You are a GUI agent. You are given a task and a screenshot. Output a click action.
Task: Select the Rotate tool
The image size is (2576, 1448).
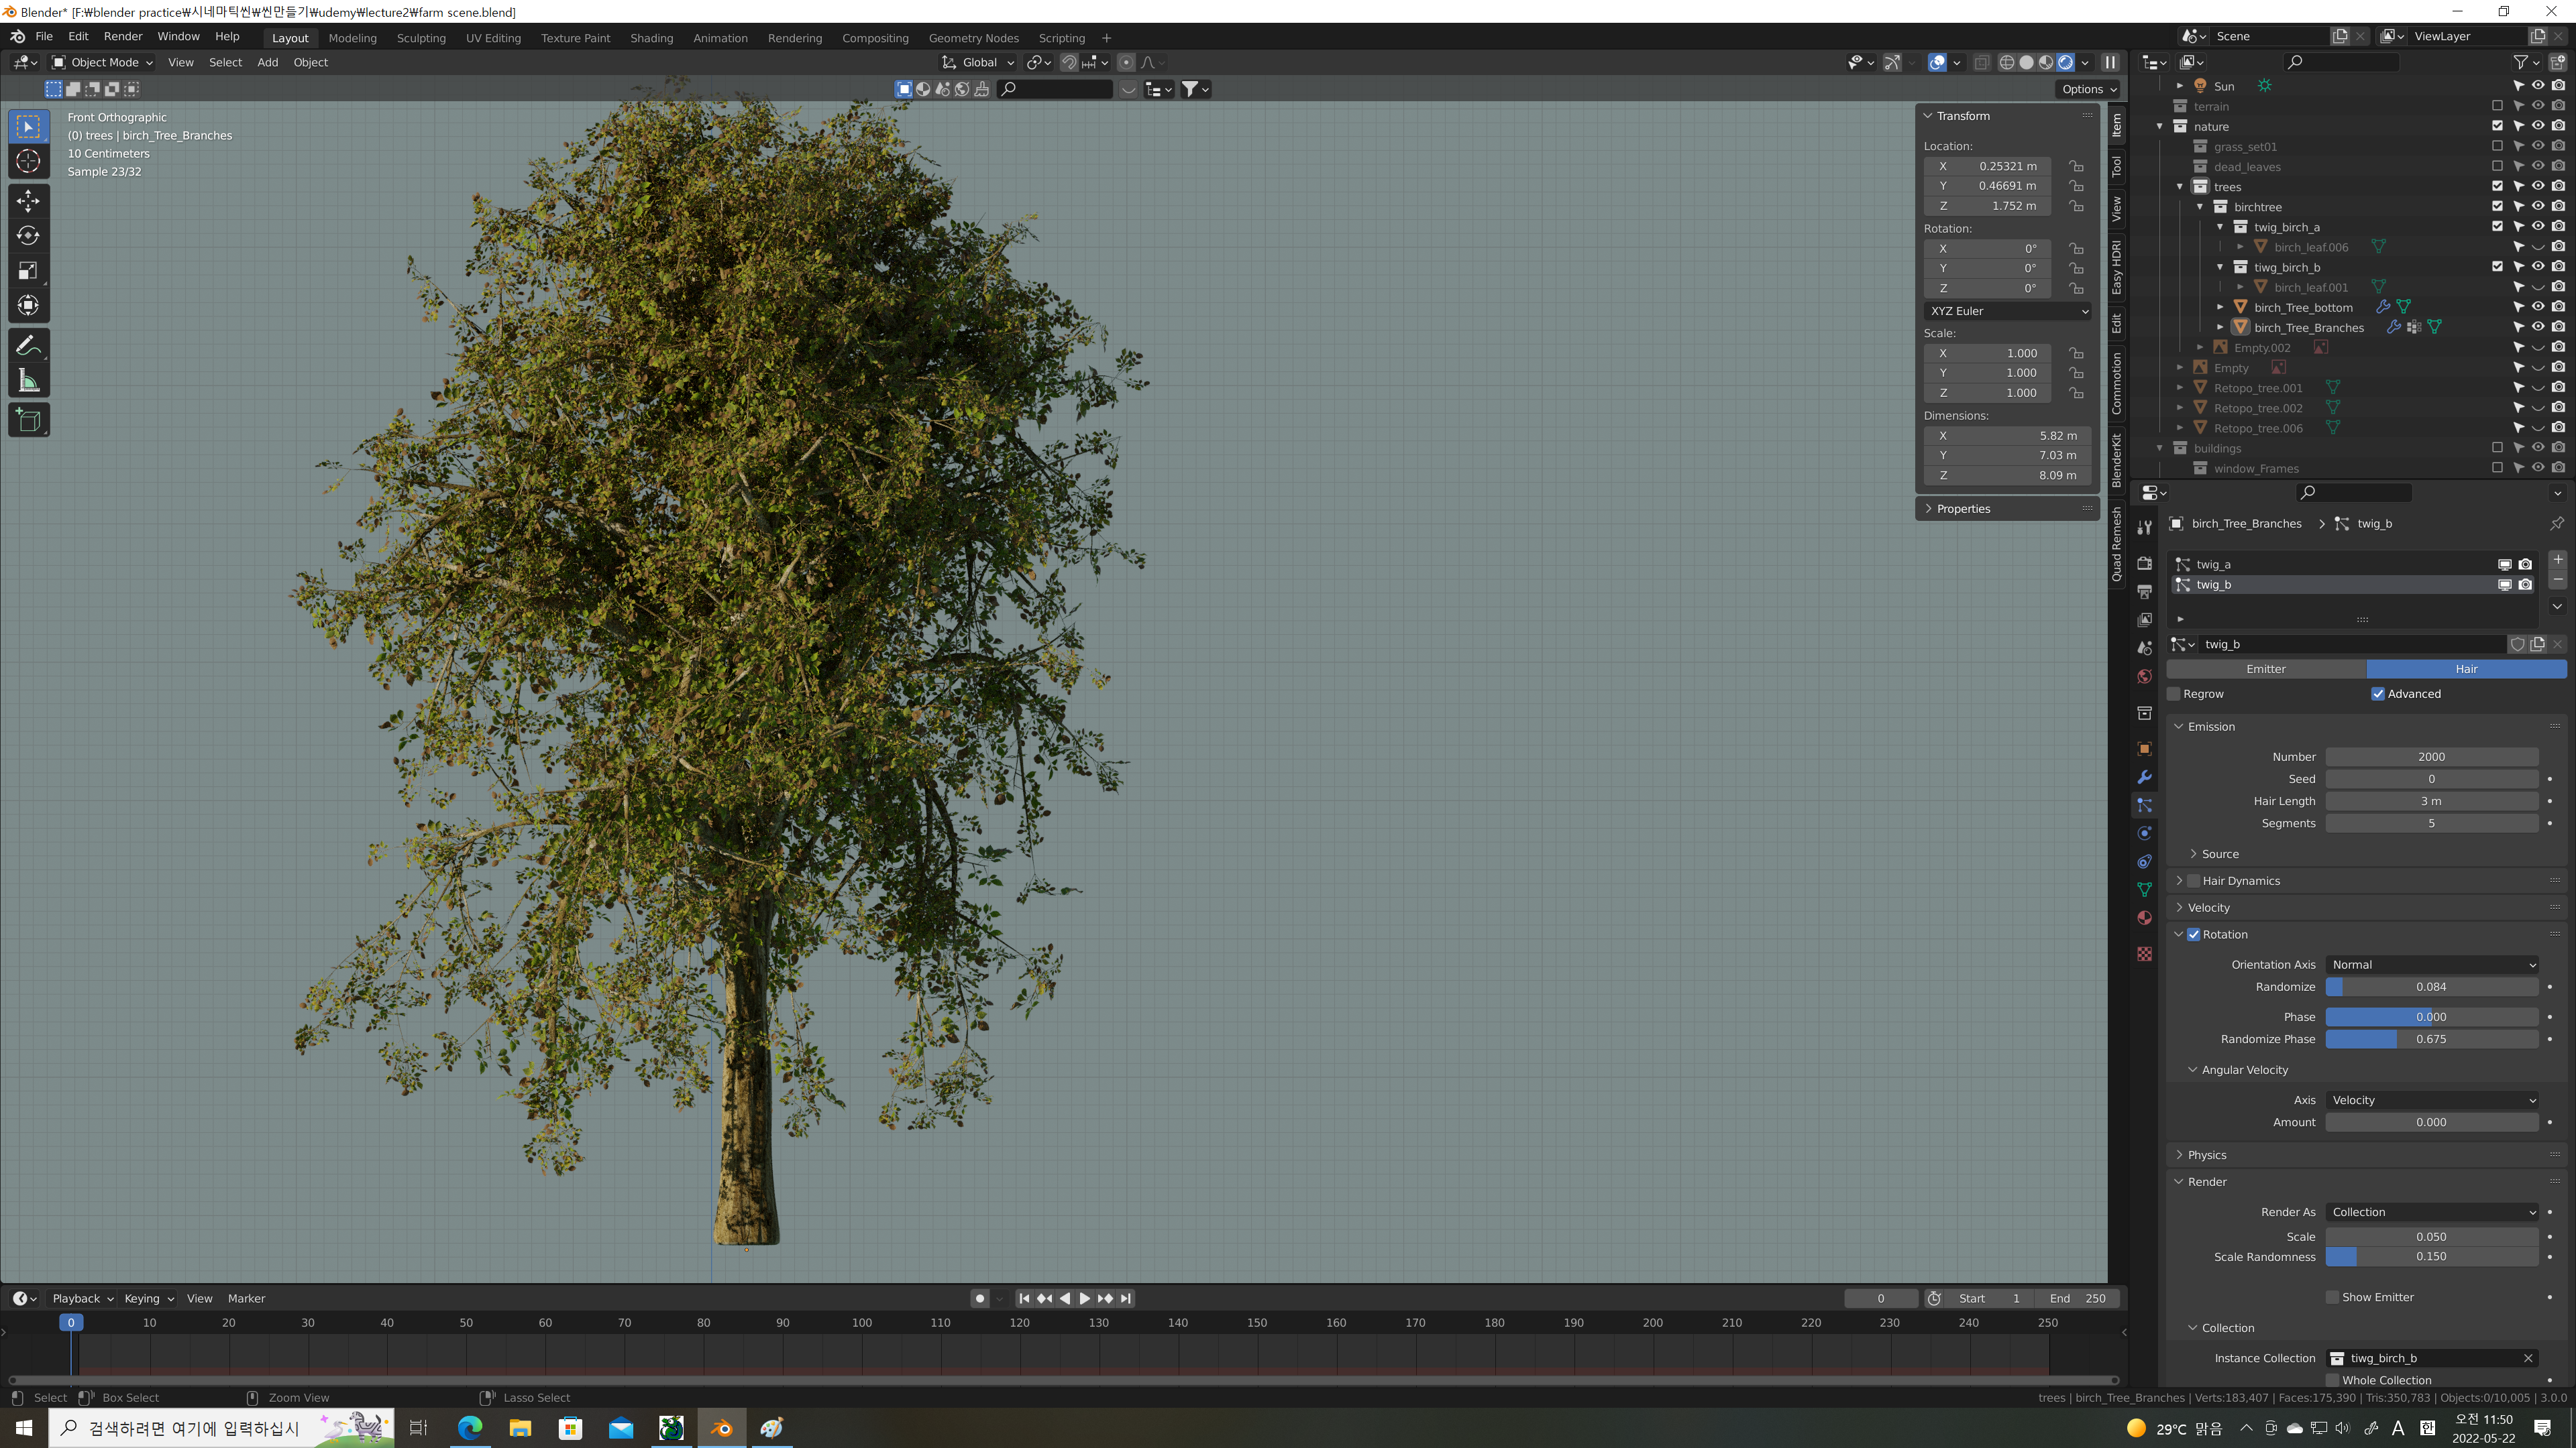(28, 236)
